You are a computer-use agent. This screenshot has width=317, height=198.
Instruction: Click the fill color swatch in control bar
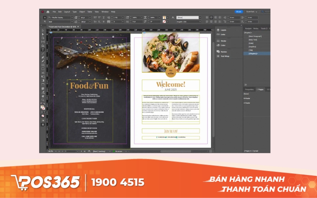pos(164,17)
